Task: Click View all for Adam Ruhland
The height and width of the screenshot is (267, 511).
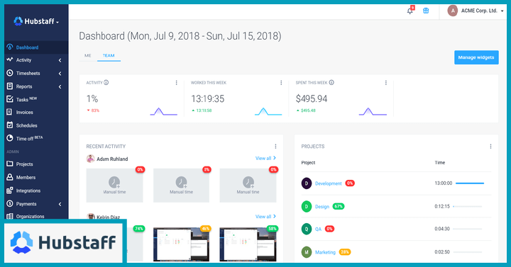Action: 265,158
